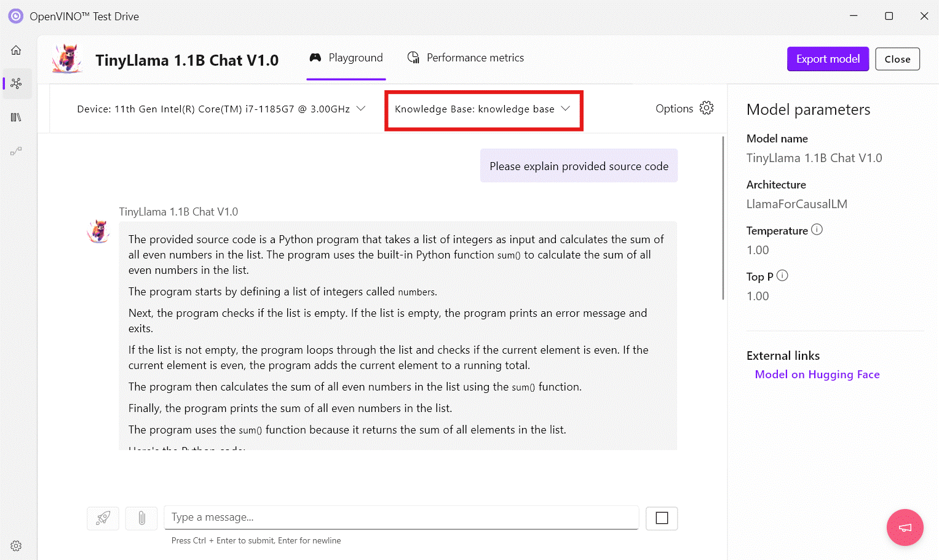939x560 pixels.
Task: Select the model playground icon in the sidebar
Action: (x=16, y=84)
